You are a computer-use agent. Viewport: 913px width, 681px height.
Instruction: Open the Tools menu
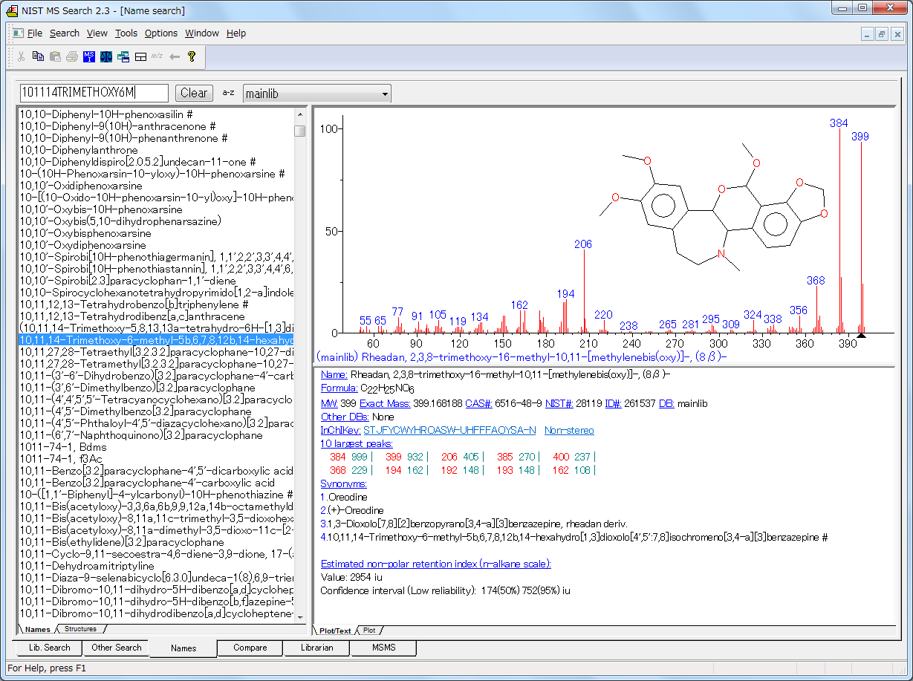click(x=126, y=33)
